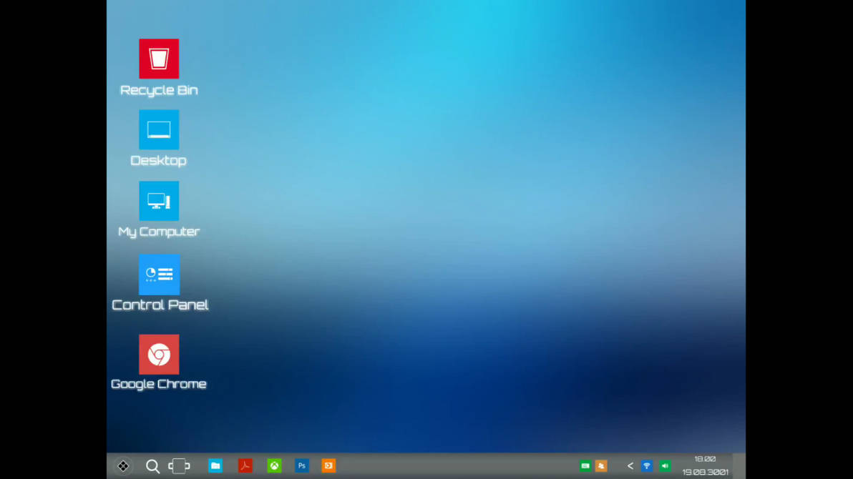Select the "My Computer" label text

159,232
